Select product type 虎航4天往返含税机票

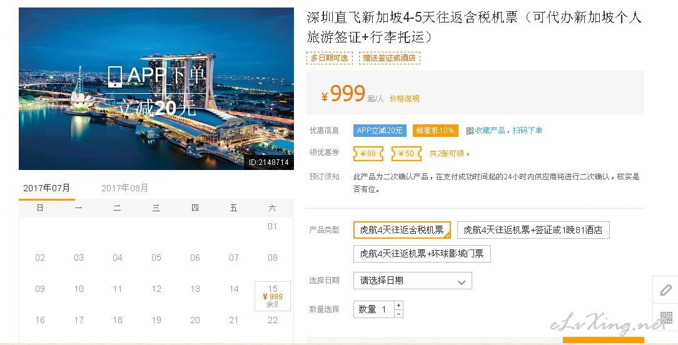coord(402,230)
